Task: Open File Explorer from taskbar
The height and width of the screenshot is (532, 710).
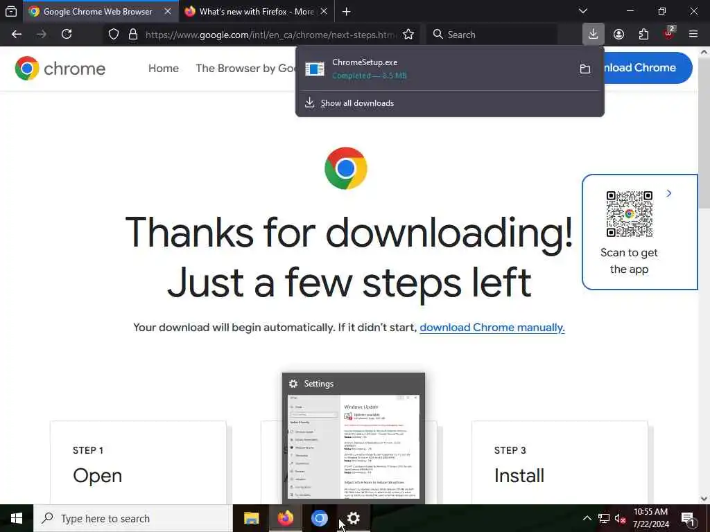Action: 251,518
